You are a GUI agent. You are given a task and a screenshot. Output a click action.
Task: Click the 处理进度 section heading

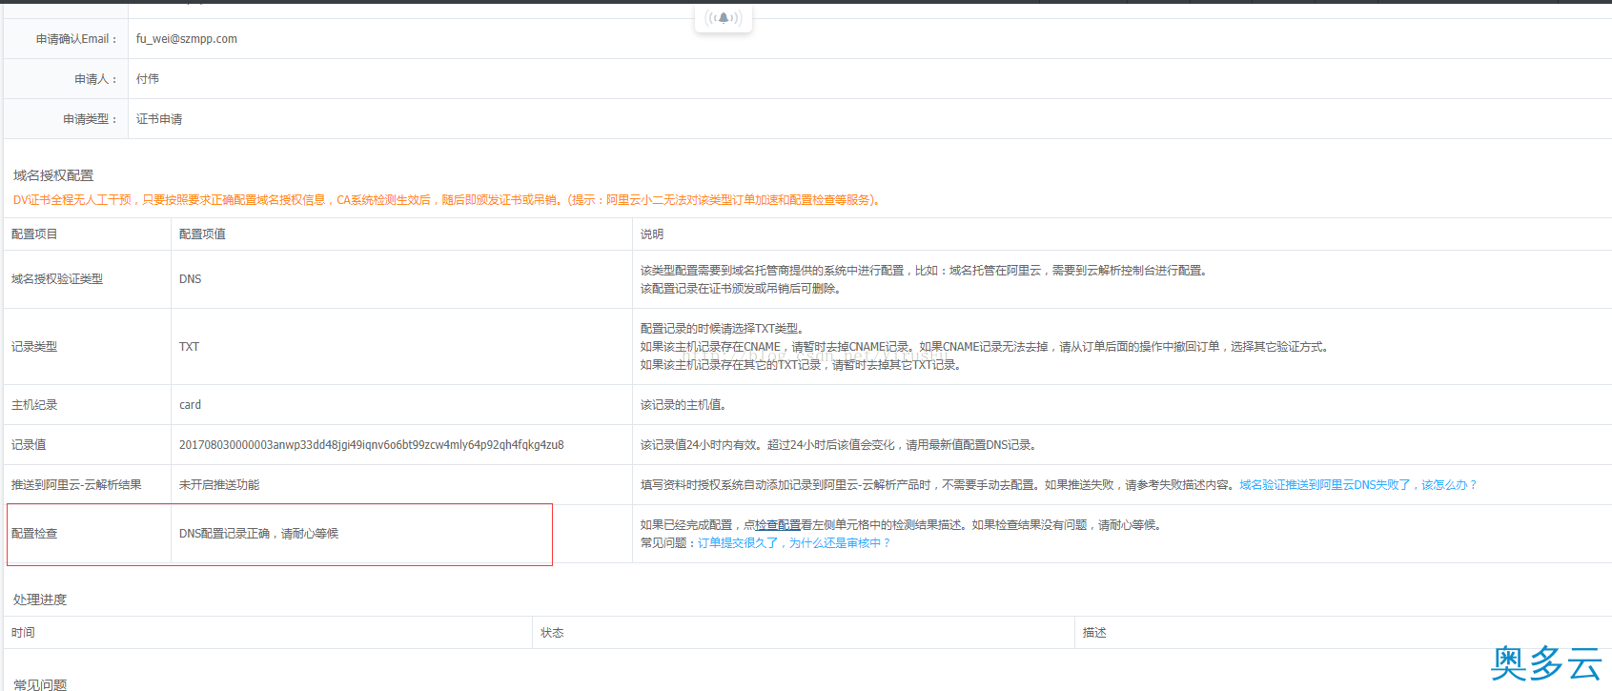(40, 600)
